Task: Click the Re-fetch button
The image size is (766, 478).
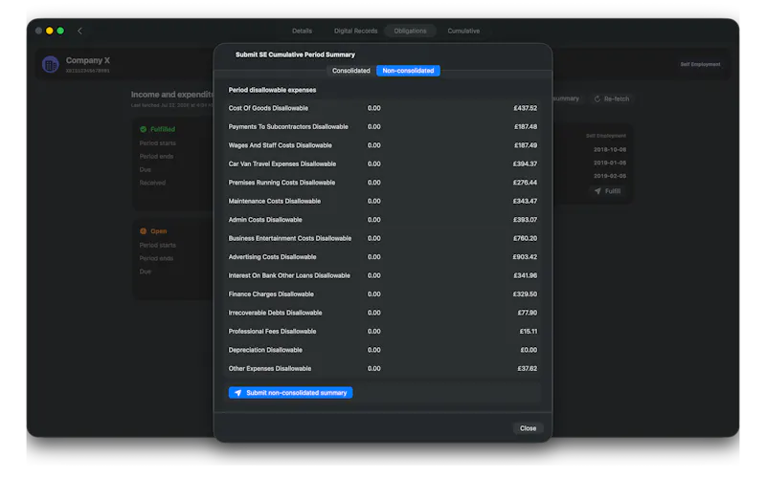Action: [x=612, y=99]
